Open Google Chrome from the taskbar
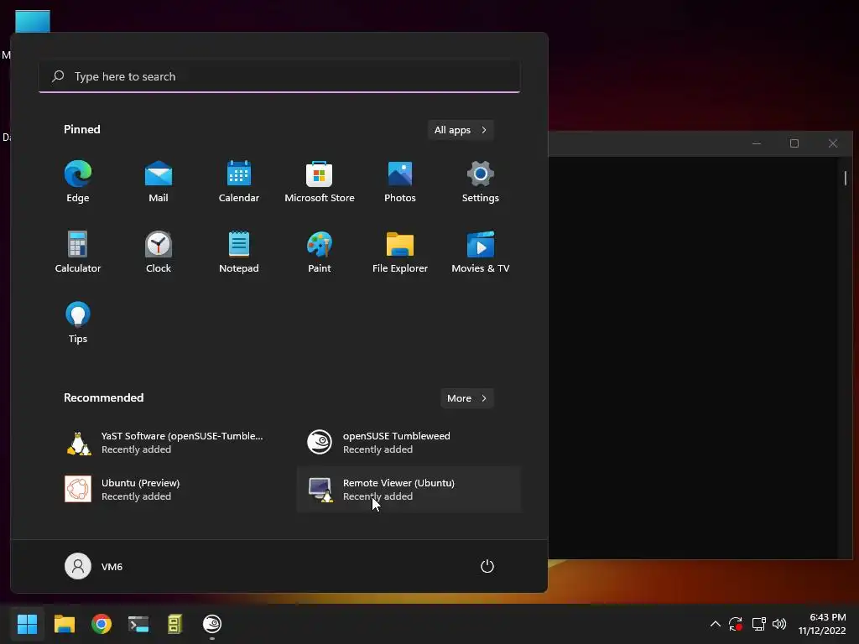859x644 pixels. click(x=102, y=624)
